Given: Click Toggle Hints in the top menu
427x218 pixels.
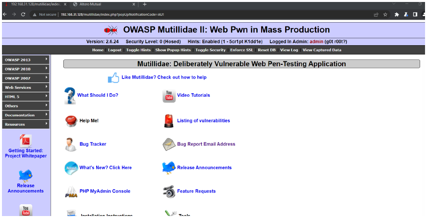Looking at the screenshot, I should point(138,50).
